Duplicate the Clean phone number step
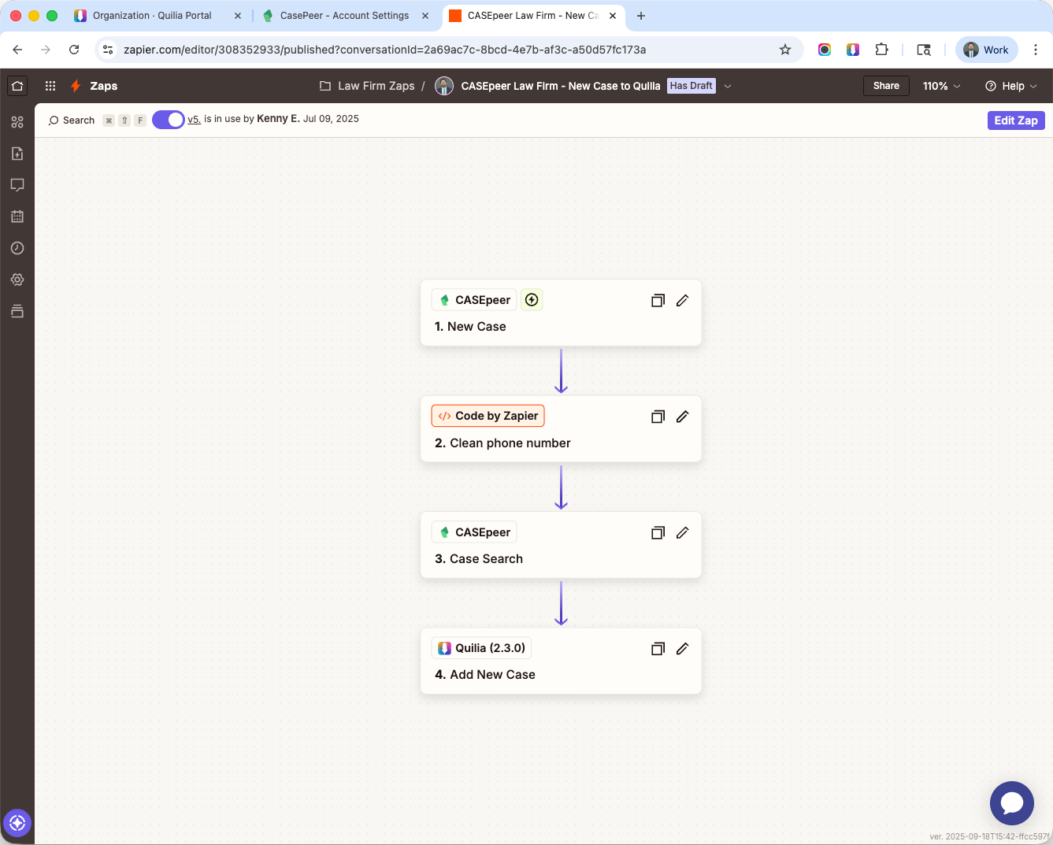 point(658,417)
